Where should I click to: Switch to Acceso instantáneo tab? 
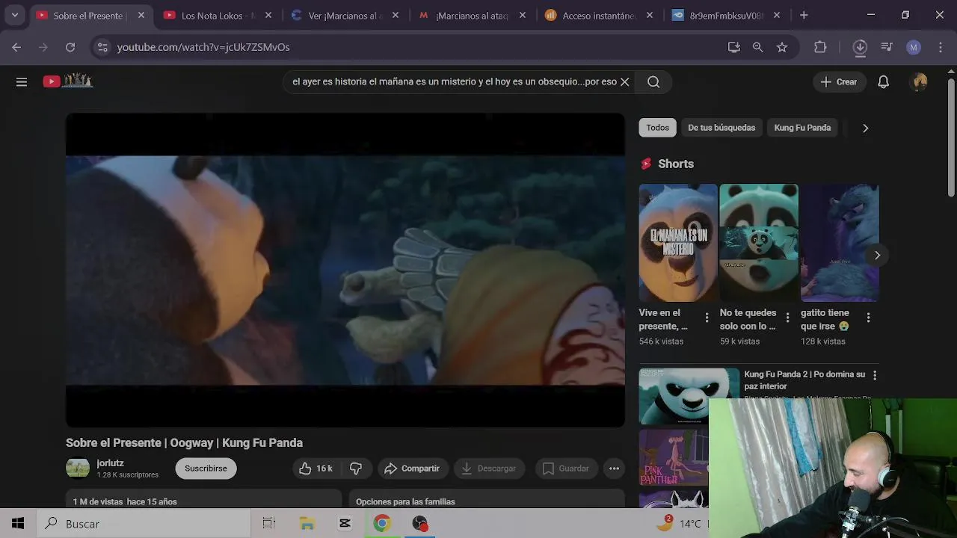(x=598, y=15)
